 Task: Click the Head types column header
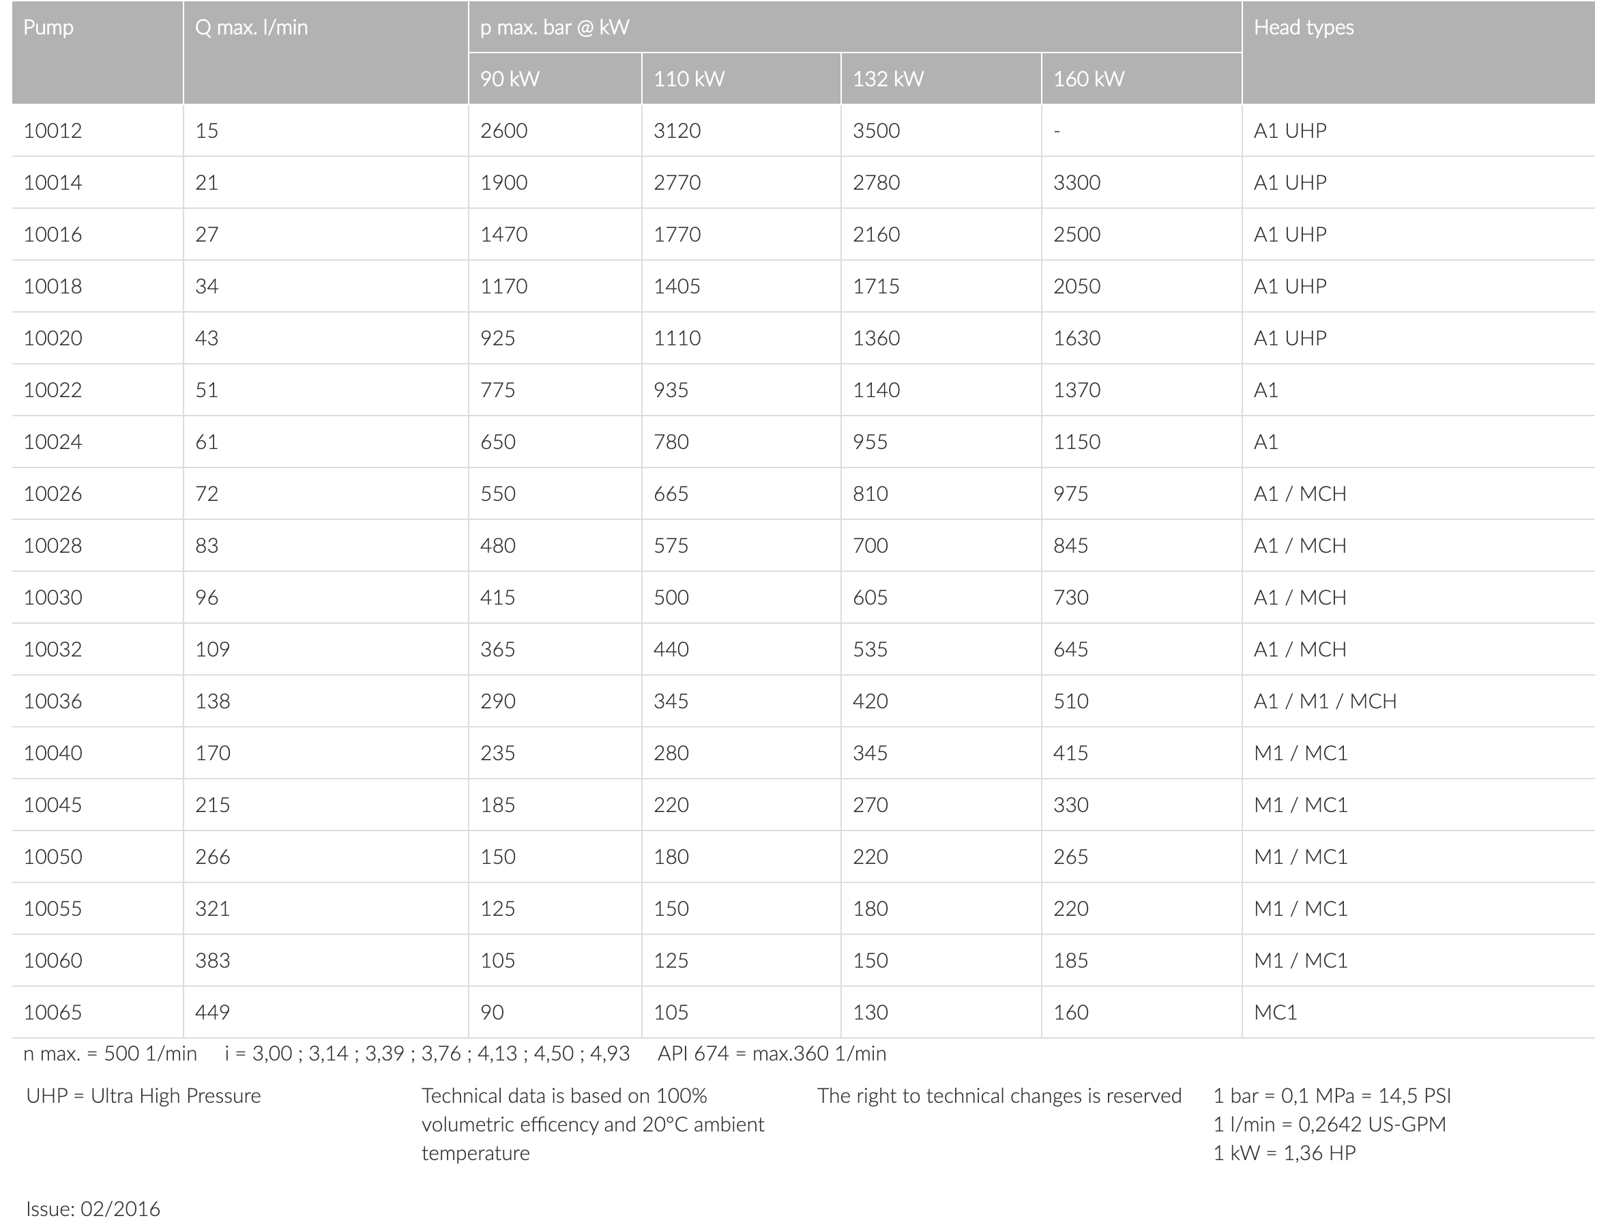(1303, 28)
